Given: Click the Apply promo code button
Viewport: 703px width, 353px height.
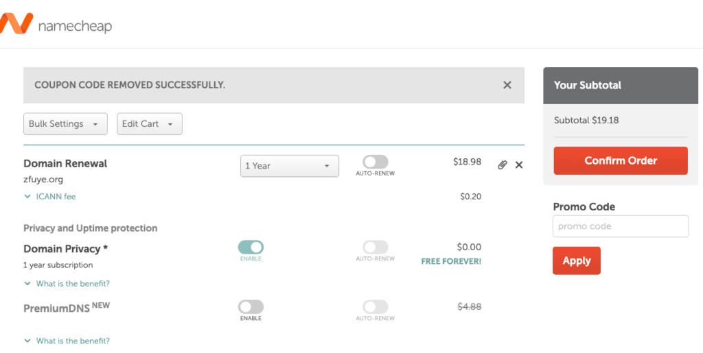Looking at the screenshot, I should [577, 261].
